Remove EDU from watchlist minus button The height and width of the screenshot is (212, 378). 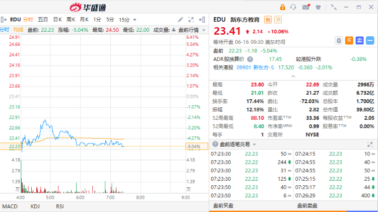click(x=370, y=40)
